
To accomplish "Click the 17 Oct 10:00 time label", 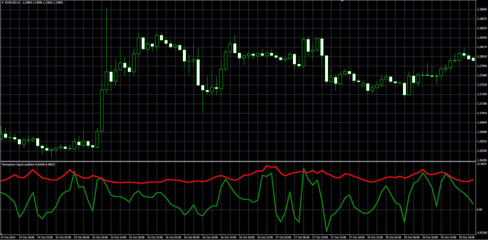I will coord(320,237).
